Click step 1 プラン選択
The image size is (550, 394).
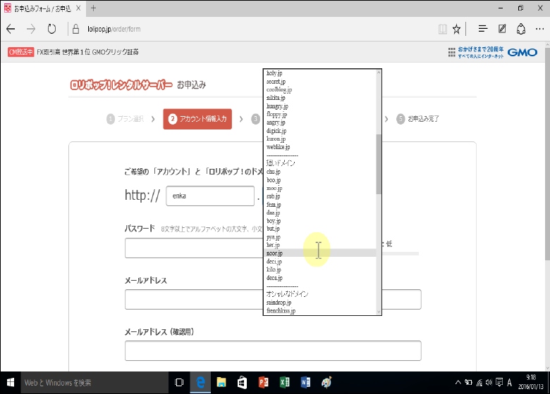pyautogui.click(x=126, y=119)
